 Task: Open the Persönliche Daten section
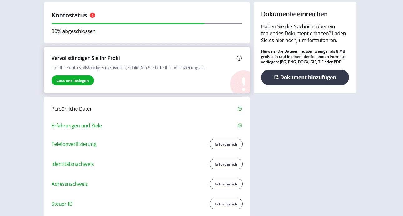point(72,109)
